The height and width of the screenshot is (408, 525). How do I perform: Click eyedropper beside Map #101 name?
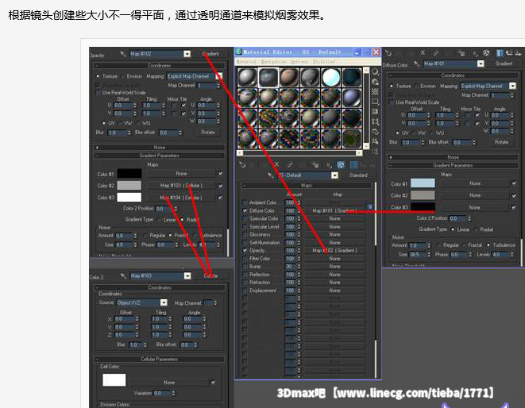pyautogui.click(x=416, y=64)
